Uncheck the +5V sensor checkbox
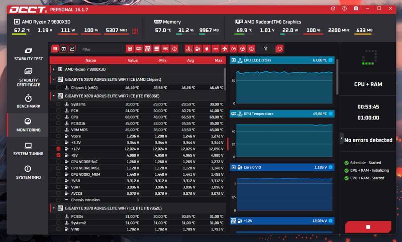This screenshot has height=242, width=402. click(58, 155)
